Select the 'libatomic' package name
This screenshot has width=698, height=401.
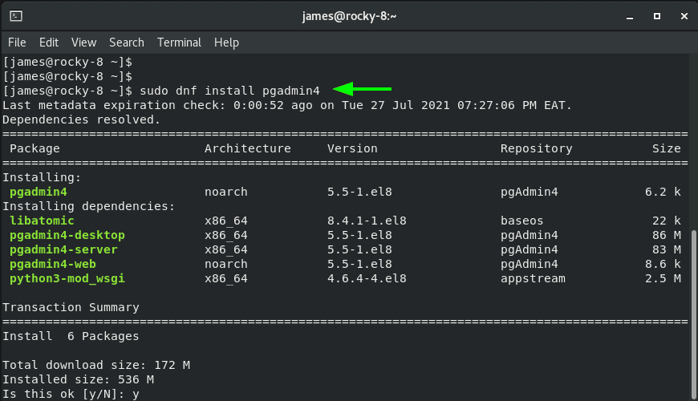click(x=42, y=221)
